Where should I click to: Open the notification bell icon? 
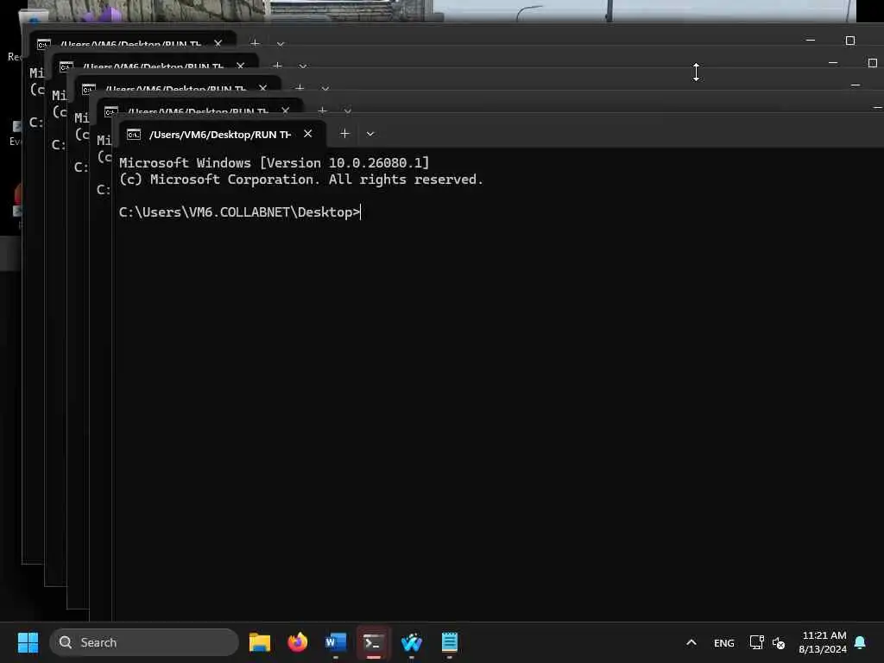[x=860, y=642]
